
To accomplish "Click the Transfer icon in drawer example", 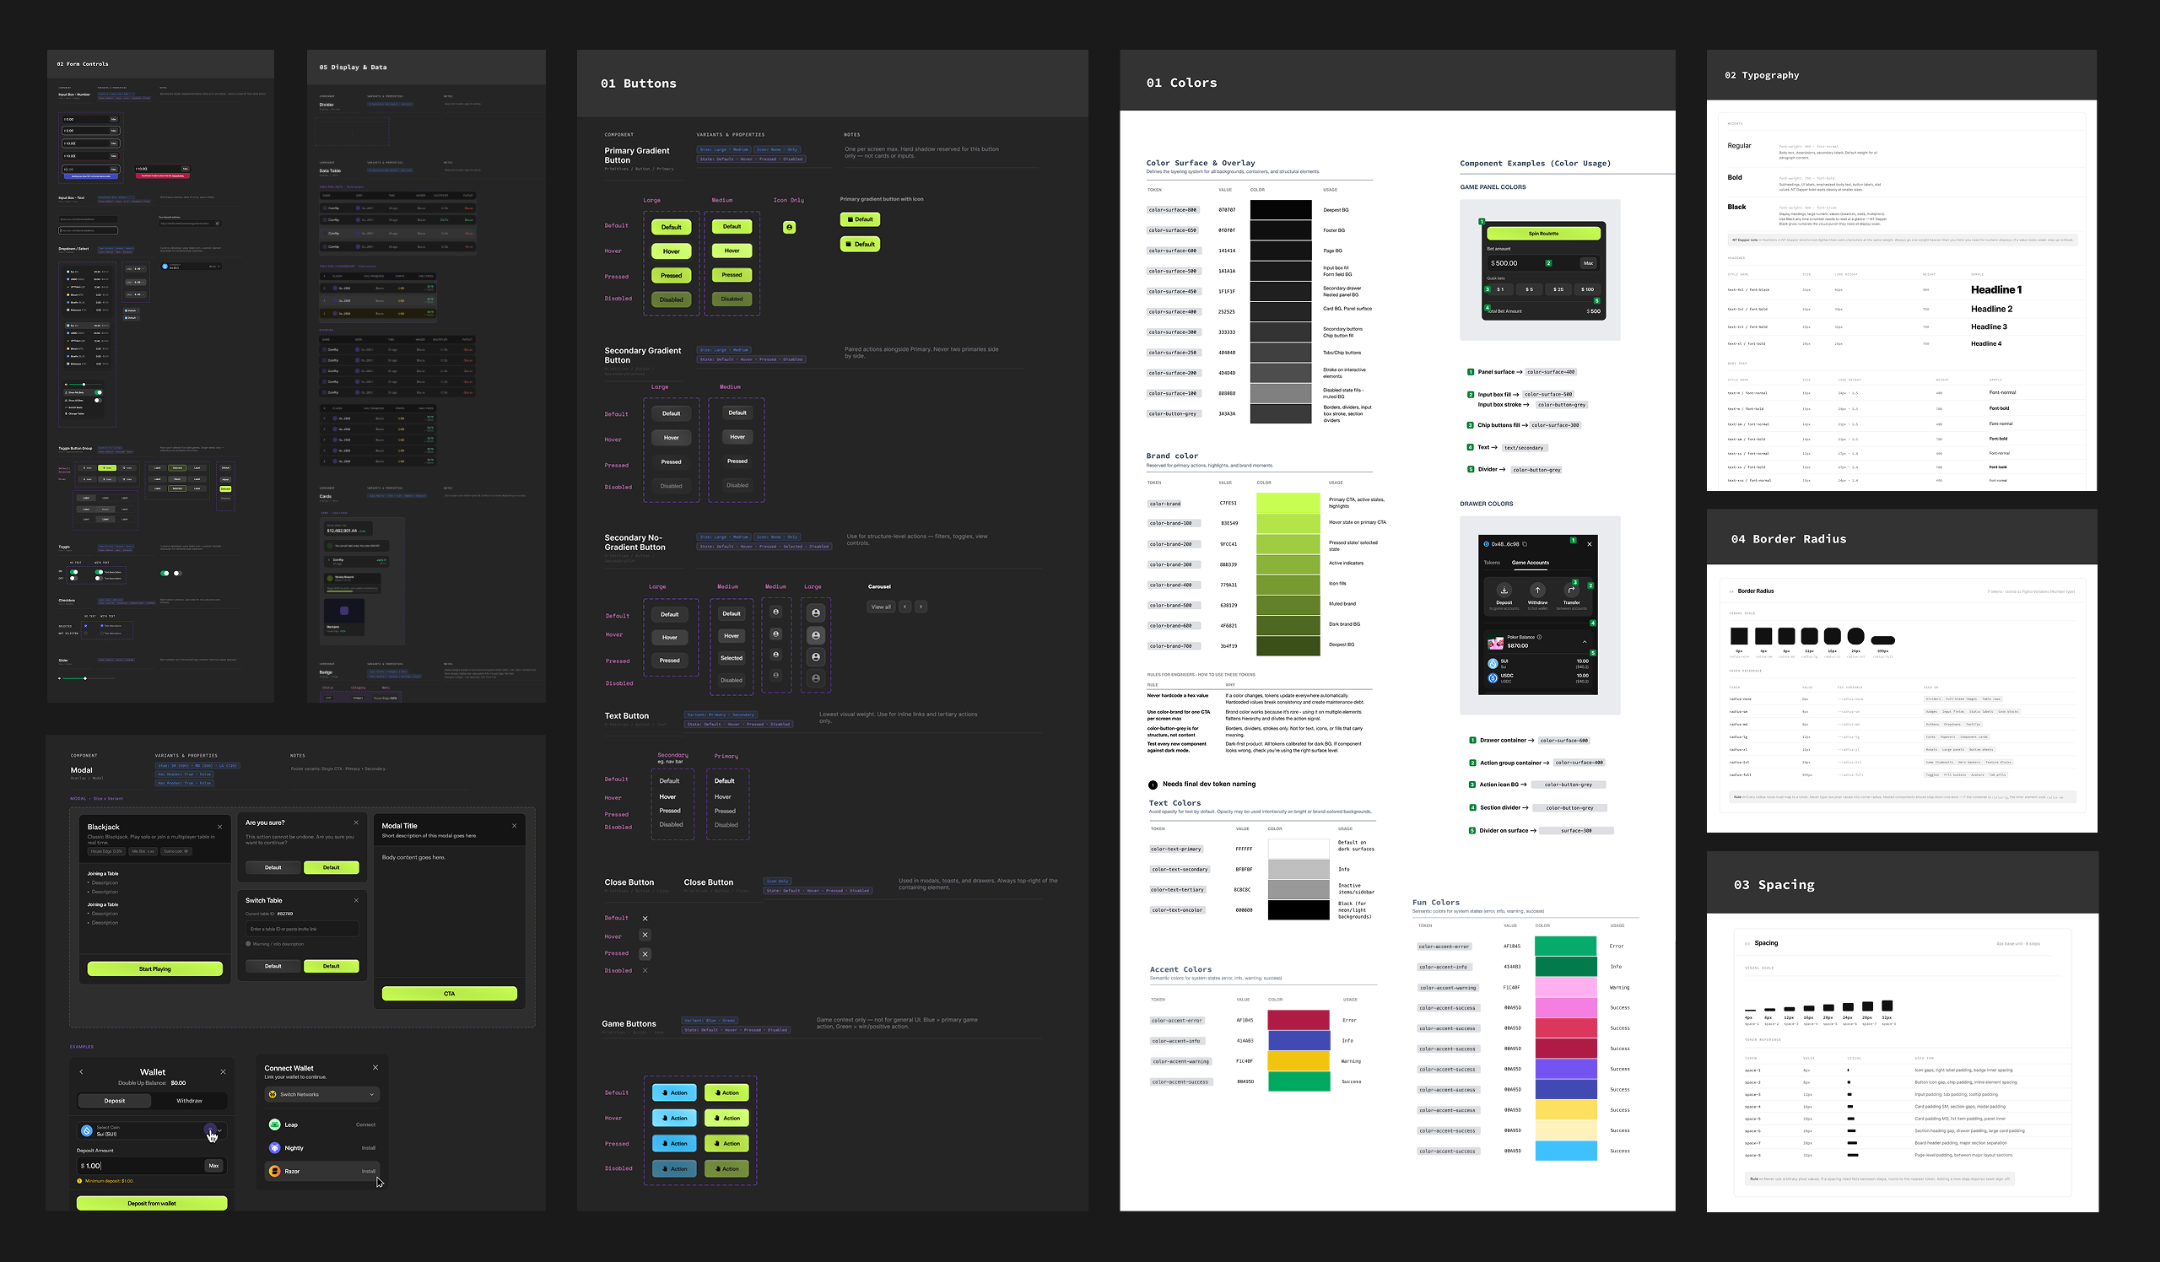I will (1570, 591).
